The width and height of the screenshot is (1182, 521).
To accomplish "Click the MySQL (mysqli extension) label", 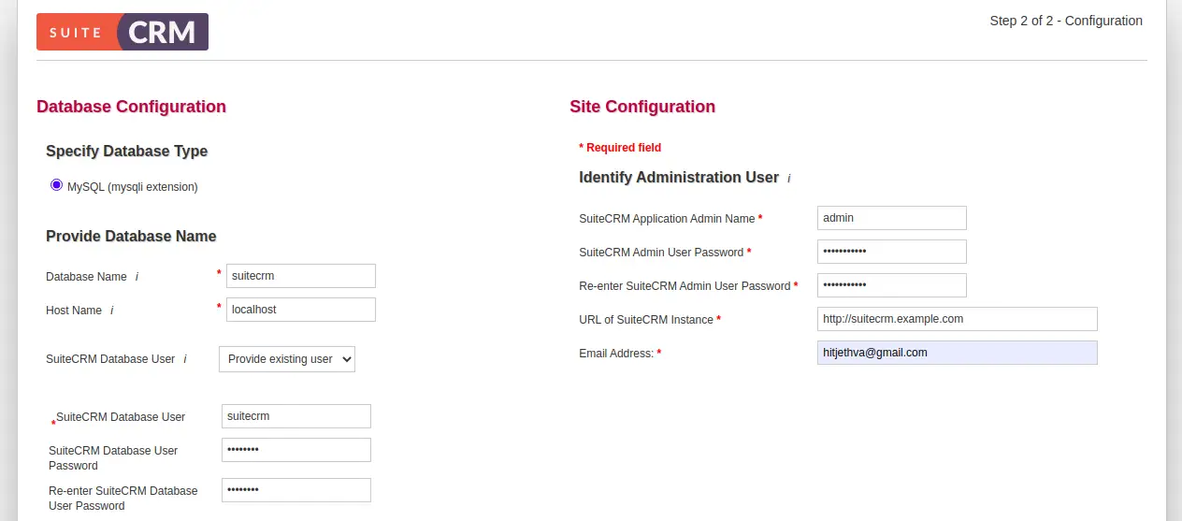I will click(x=133, y=187).
